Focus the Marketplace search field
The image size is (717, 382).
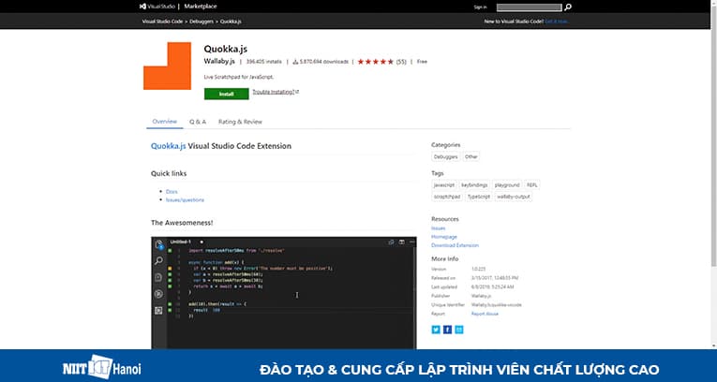click(529, 7)
